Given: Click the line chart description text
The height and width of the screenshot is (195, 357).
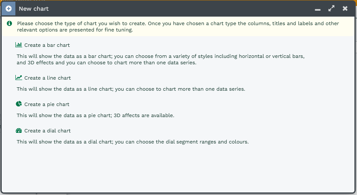Looking at the screenshot, I should click(131, 89).
